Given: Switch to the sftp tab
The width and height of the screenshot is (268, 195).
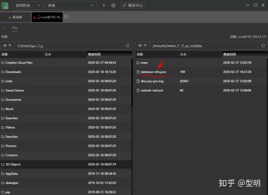Looking at the screenshot, I should point(15,27).
